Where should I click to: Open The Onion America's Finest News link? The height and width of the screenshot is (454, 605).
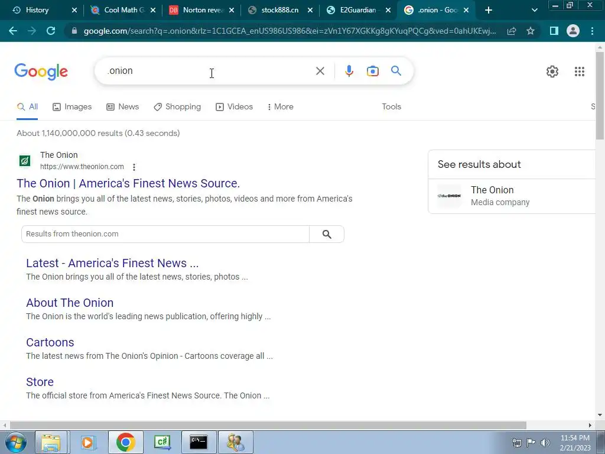pos(128,183)
